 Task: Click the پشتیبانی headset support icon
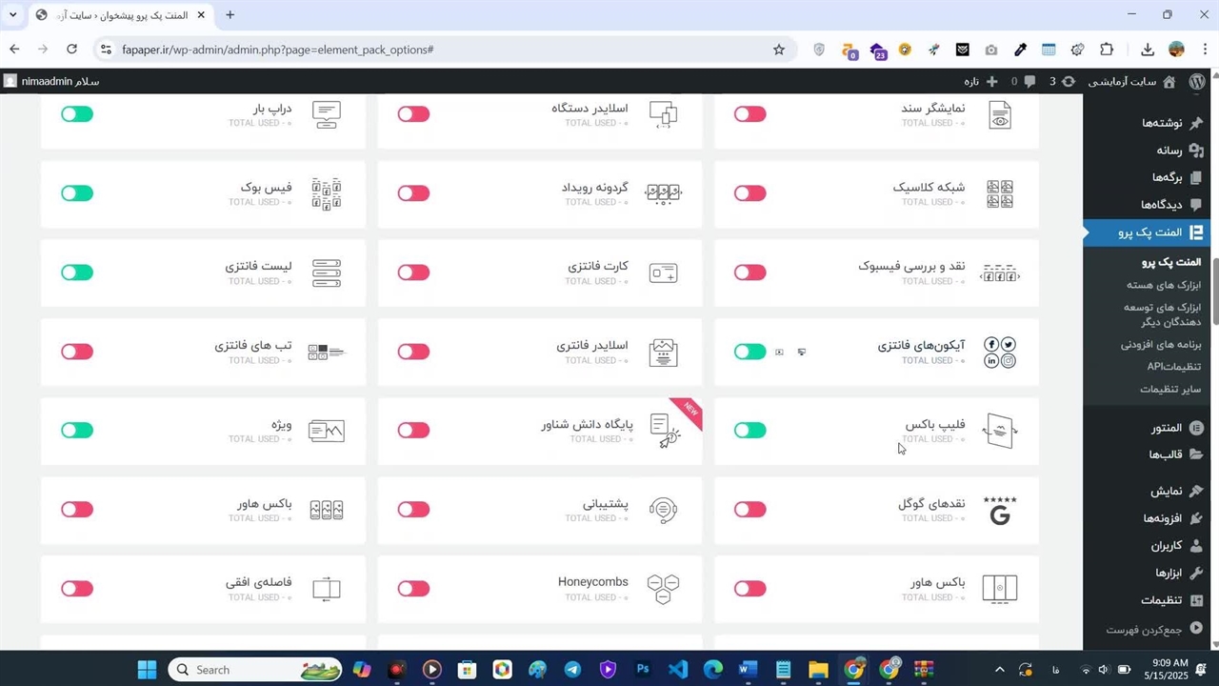[x=663, y=510]
